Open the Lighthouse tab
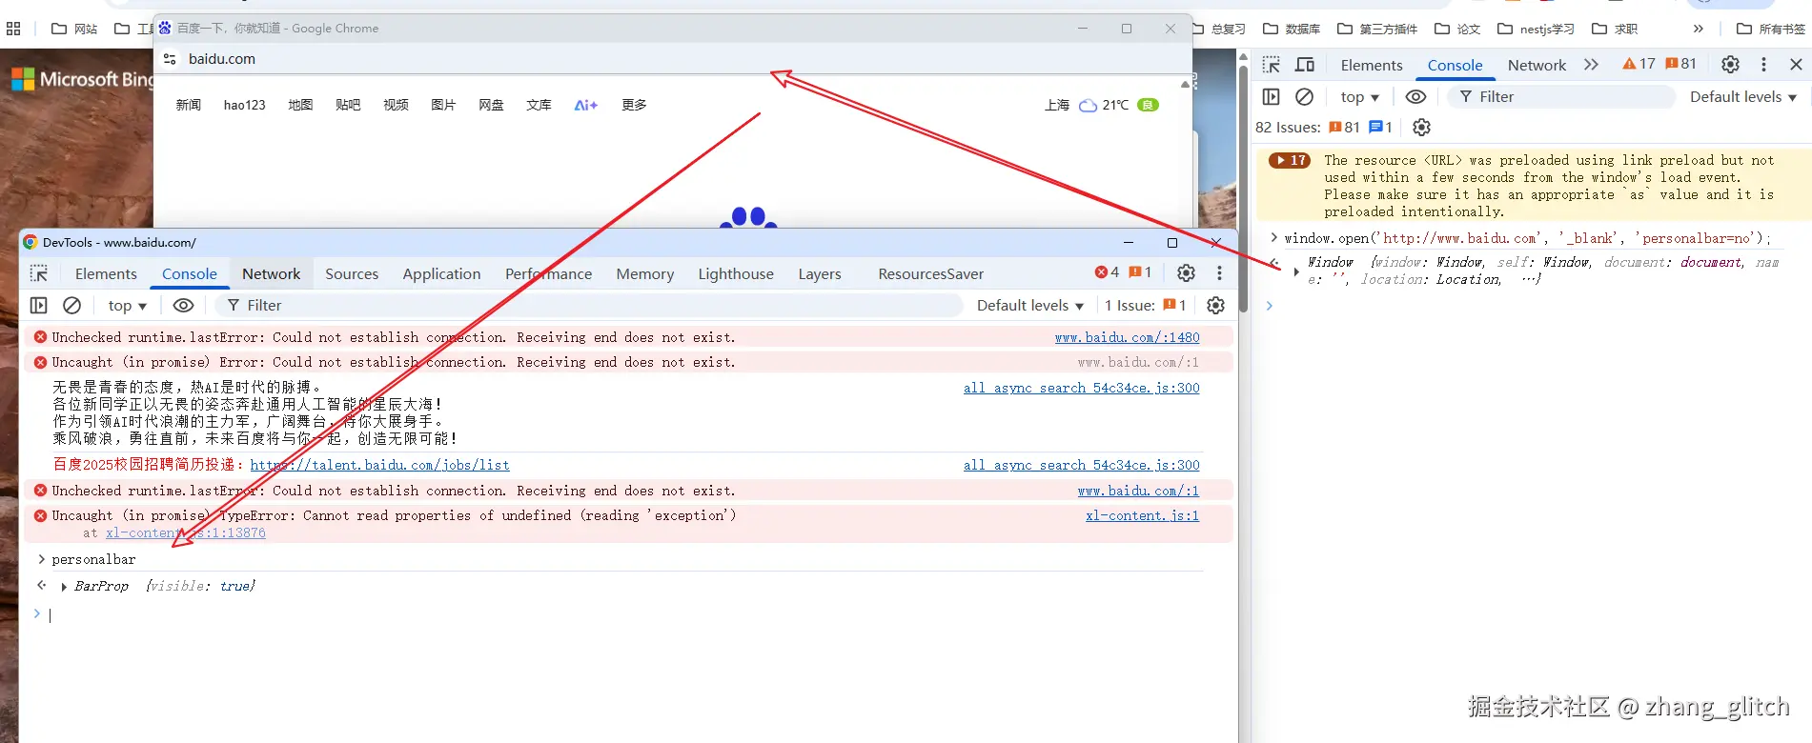Screen dimensions: 1812x743 (x=736, y=273)
